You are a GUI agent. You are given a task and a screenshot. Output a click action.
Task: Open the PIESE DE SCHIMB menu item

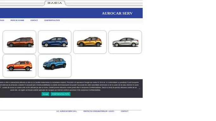[x=17, y=20]
